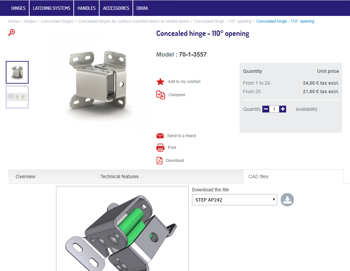
Task: Open the STEP AP242 file format dropdown
Action: tap(234, 200)
